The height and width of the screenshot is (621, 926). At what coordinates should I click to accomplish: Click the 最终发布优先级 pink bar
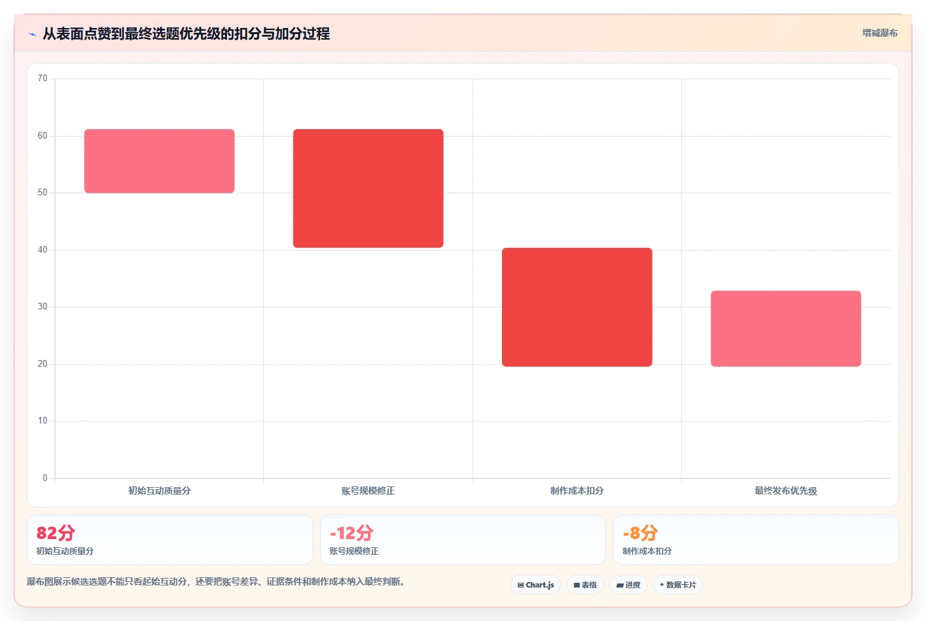(786, 329)
